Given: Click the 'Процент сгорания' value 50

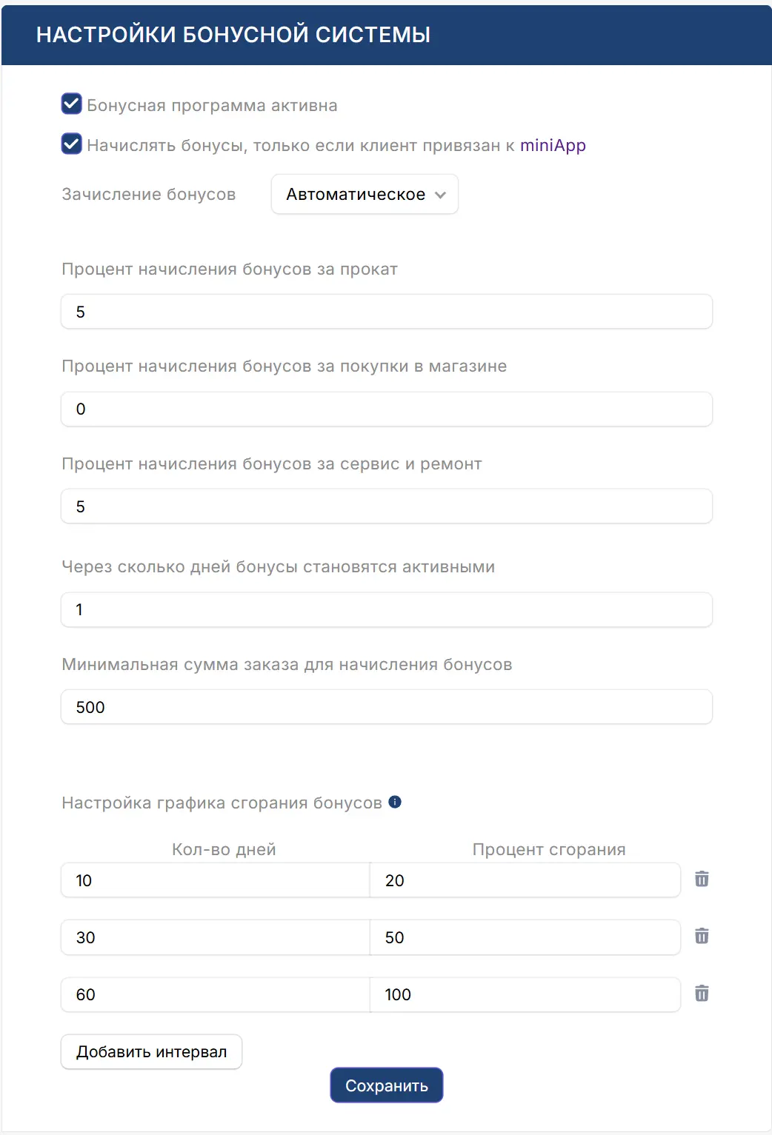Looking at the screenshot, I should click(x=525, y=937).
